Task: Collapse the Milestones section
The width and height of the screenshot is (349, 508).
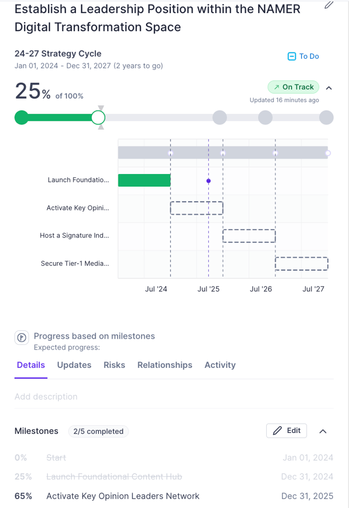Action: click(322, 431)
